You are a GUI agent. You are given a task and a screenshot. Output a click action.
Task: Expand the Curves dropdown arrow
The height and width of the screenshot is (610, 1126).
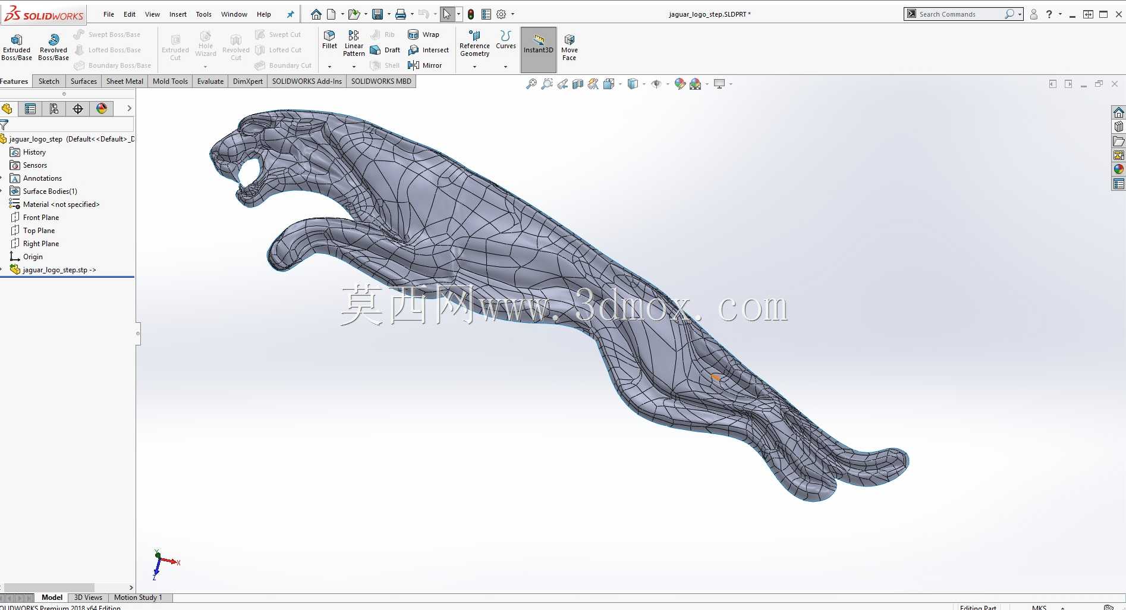[506, 67]
